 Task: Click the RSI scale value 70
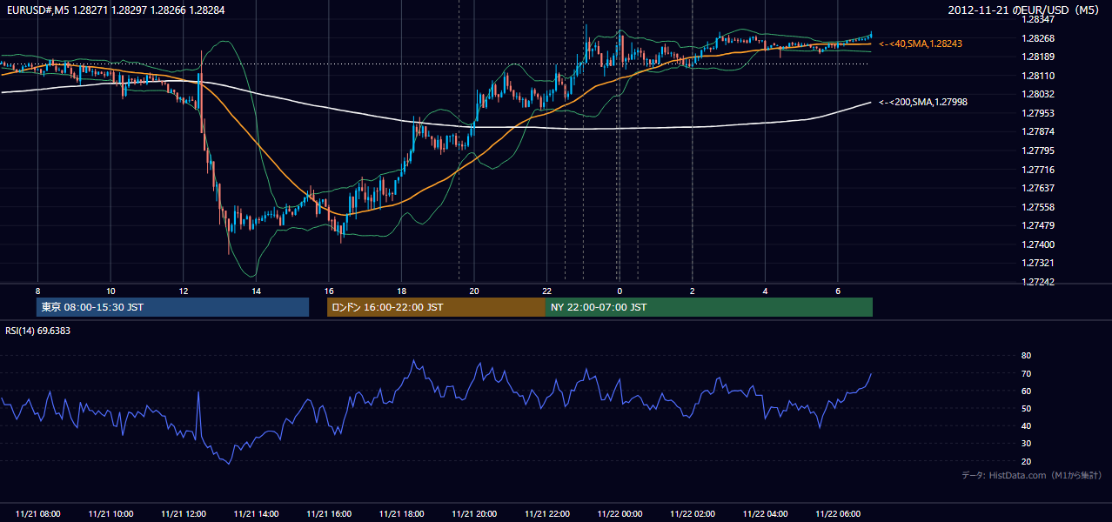(1026, 373)
